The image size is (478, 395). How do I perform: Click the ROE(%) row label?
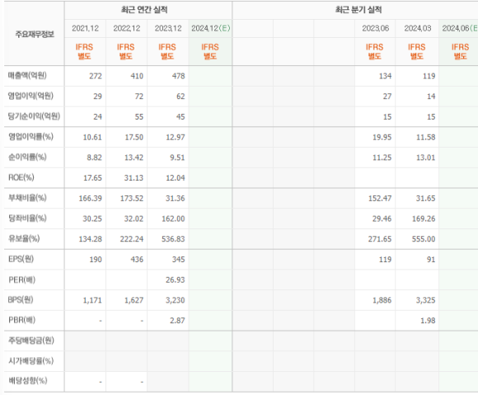21,177
